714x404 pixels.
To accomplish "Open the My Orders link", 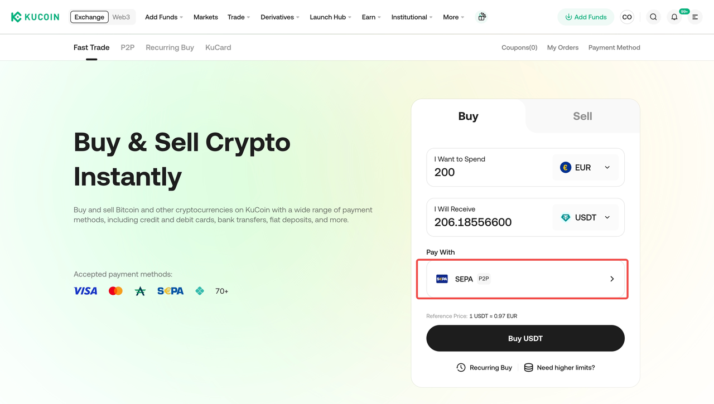I will tap(562, 47).
